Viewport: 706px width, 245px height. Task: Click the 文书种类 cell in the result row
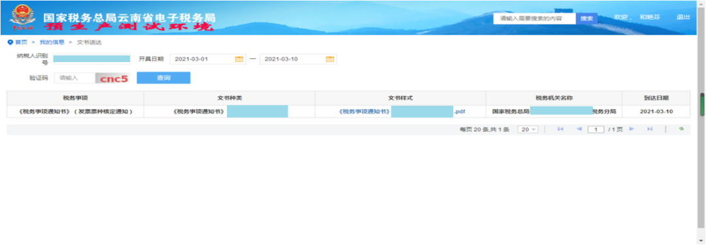coord(229,112)
